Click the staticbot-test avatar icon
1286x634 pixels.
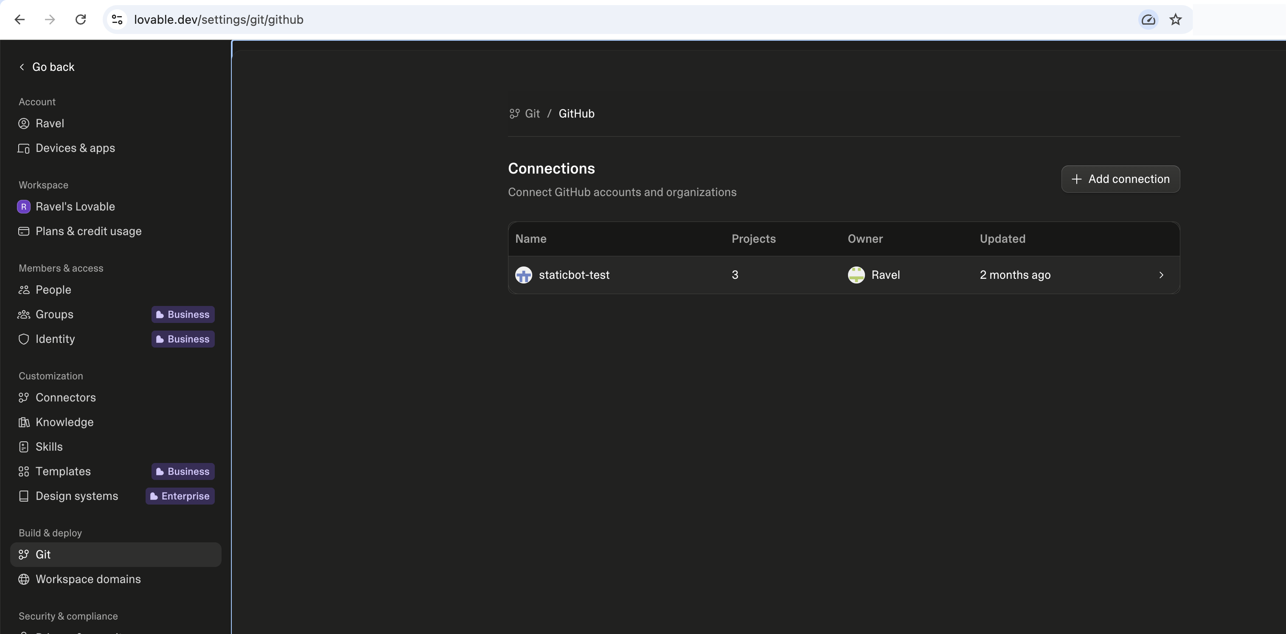pos(524,275)
